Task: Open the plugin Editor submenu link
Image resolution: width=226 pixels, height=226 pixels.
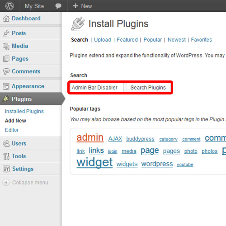Action: 12,130
